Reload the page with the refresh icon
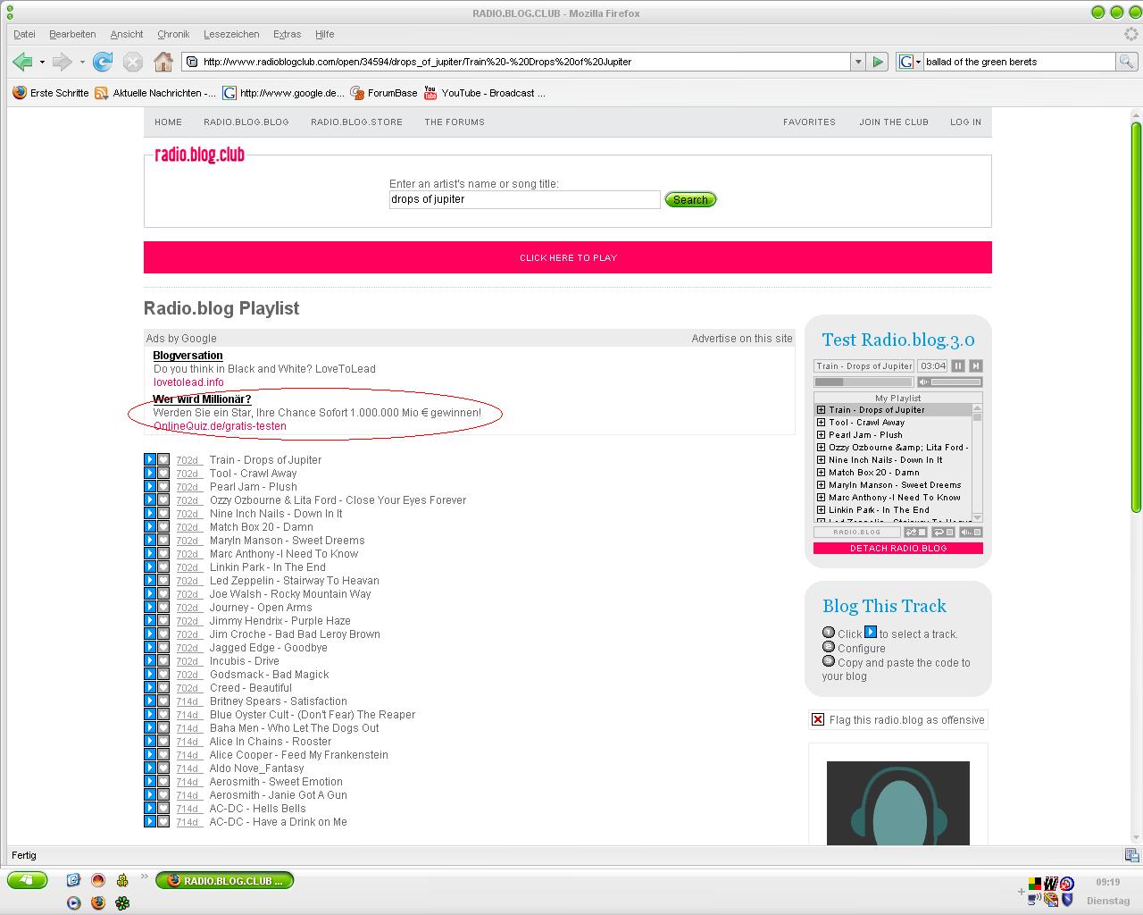 [x=103, y=62]
